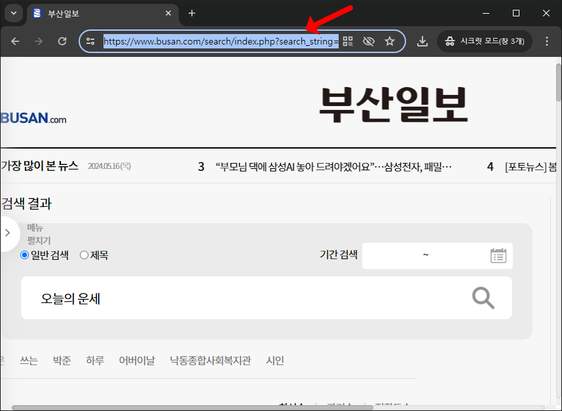Create a QR code for this page
The image size is (562, 411).
[348, 41]
